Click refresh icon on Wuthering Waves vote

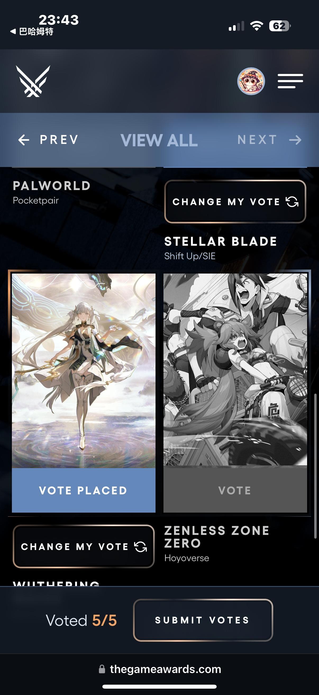coord(140,547)
